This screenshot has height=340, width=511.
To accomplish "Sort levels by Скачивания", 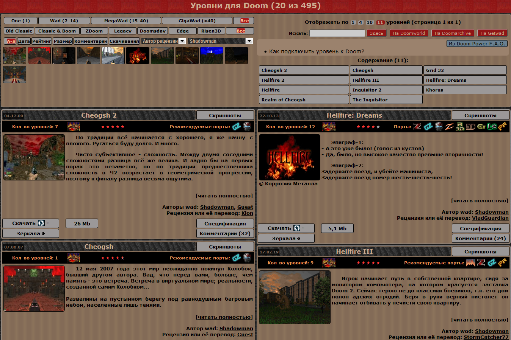I will click(x=124, y=41).
